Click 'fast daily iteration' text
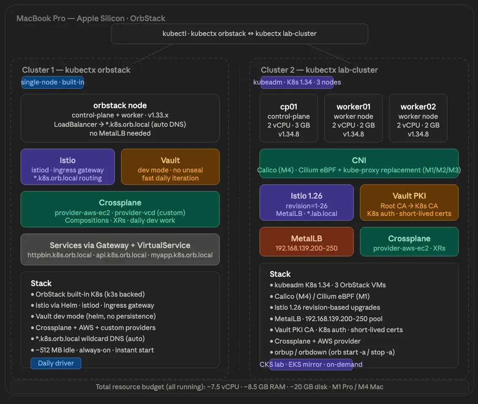 (x=171, y=178)
